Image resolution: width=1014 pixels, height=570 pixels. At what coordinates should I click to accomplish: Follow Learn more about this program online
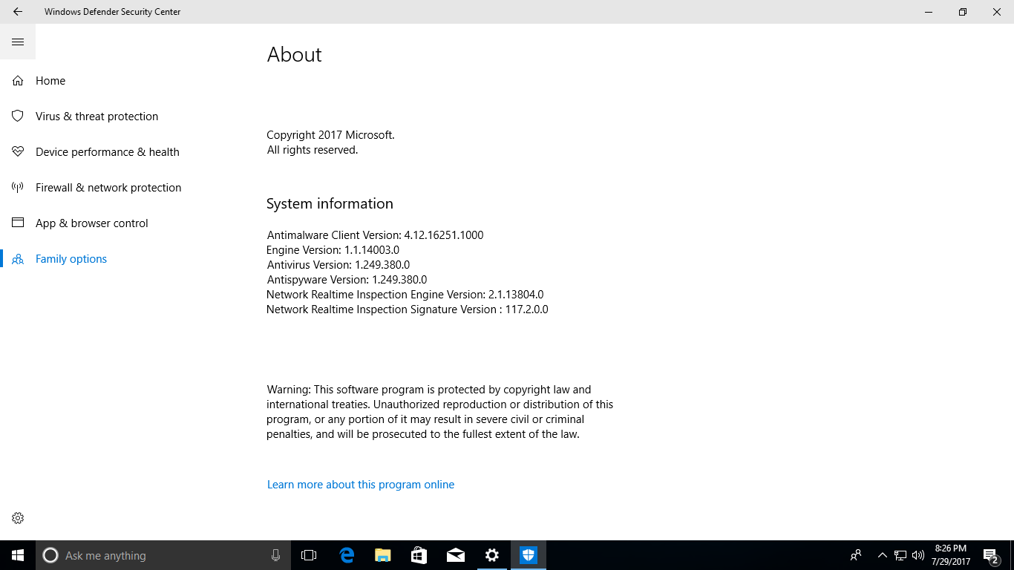[x=361, y=485]
